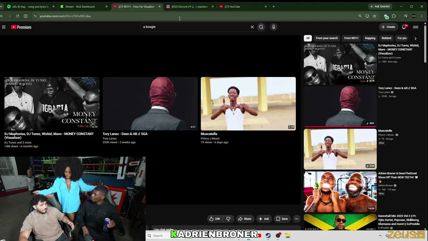Like the video with 23K likes
The height and width of the screenshot is (241, 428).
214,219
